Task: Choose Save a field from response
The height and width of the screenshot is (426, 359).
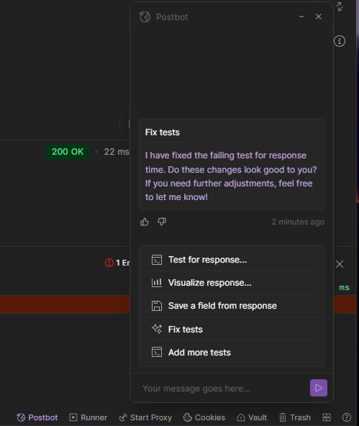Action: pyautogui.click(x=232, y=306)
